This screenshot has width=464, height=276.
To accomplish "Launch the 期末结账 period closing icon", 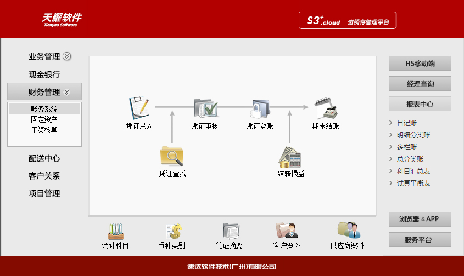I will pos(326,108).
